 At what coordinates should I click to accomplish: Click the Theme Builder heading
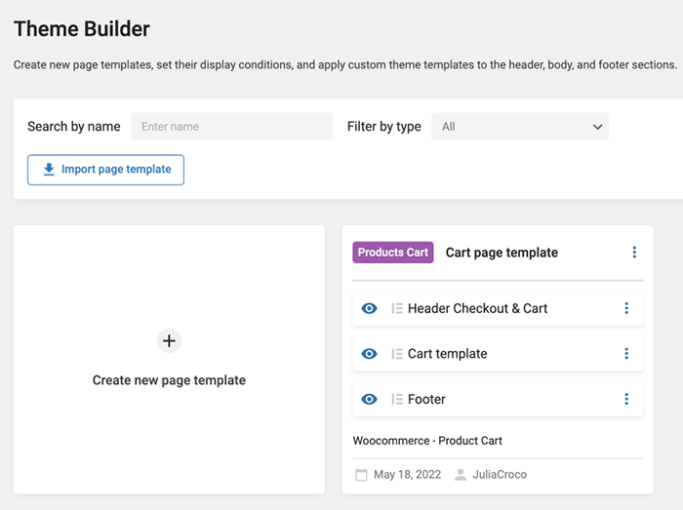click(x=81, y=29)
